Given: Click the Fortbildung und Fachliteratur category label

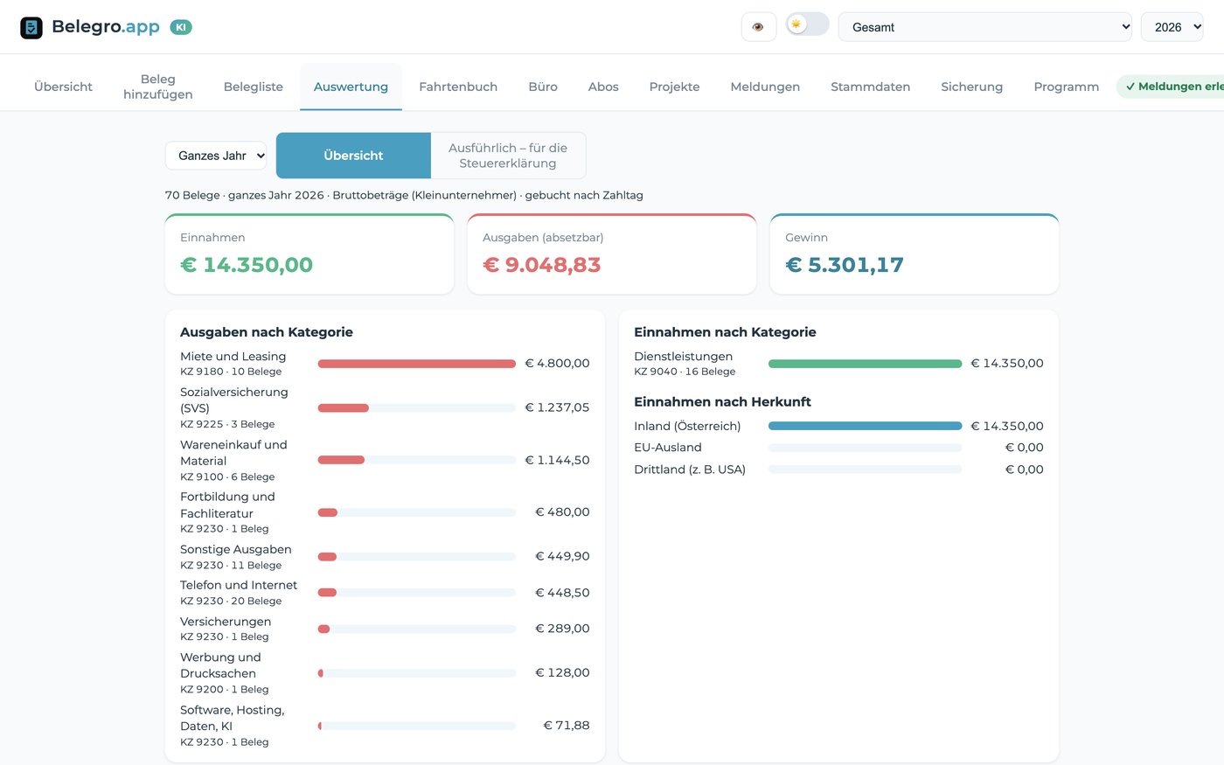Looking at the screenshot, I should [x=227, y=505].
